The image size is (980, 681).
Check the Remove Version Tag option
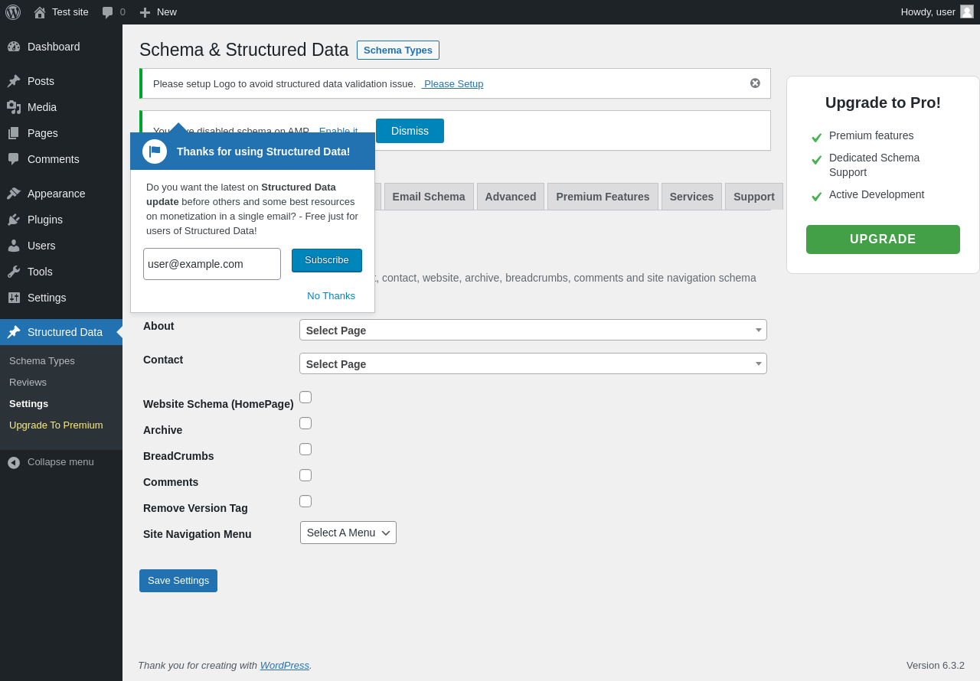305,501
